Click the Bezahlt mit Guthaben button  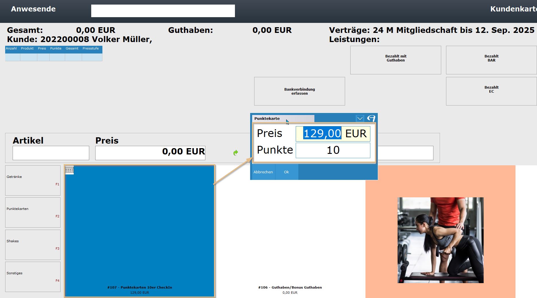click(x=396, y=60)
